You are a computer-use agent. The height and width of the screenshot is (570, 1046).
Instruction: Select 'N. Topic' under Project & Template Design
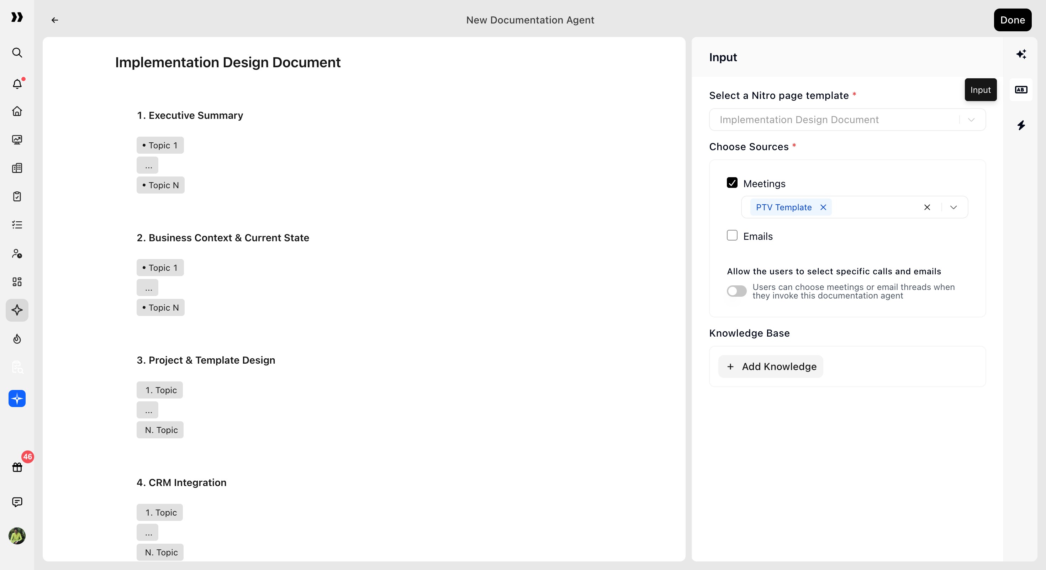tap(160, 430)
